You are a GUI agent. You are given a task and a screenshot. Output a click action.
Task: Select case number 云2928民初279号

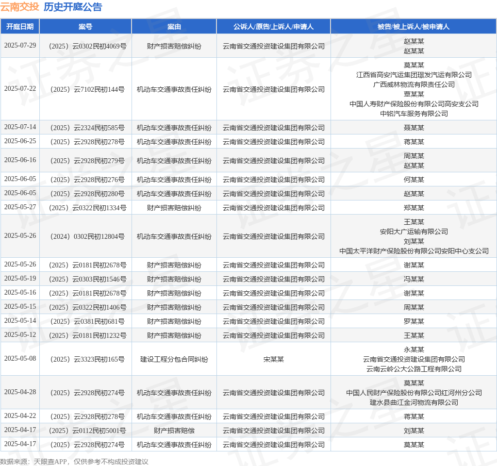click(87, 161)
